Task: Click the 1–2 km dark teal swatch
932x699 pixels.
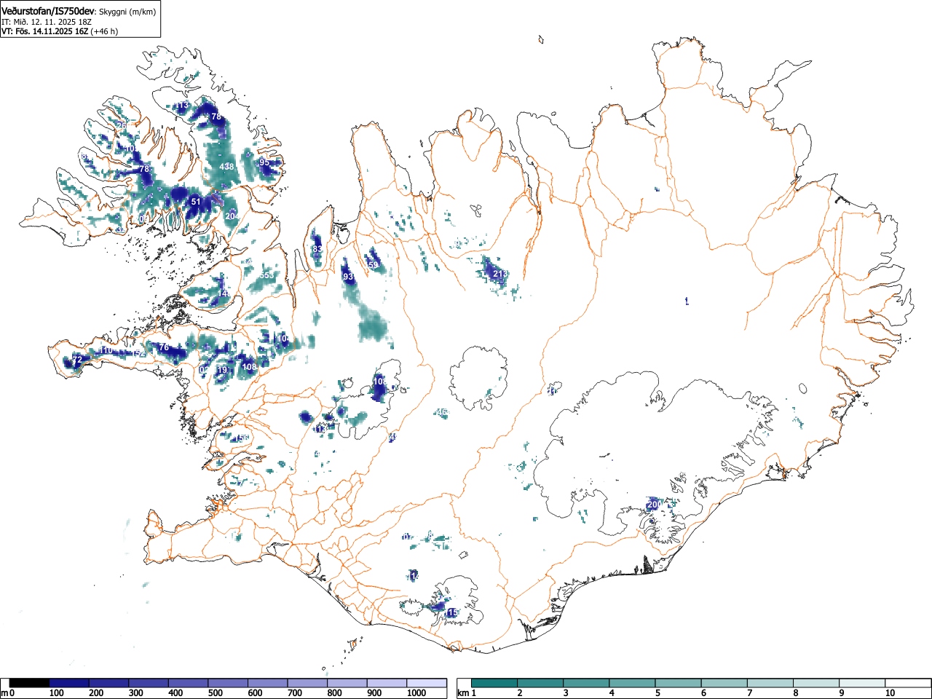Action: [x=495, y=683]
